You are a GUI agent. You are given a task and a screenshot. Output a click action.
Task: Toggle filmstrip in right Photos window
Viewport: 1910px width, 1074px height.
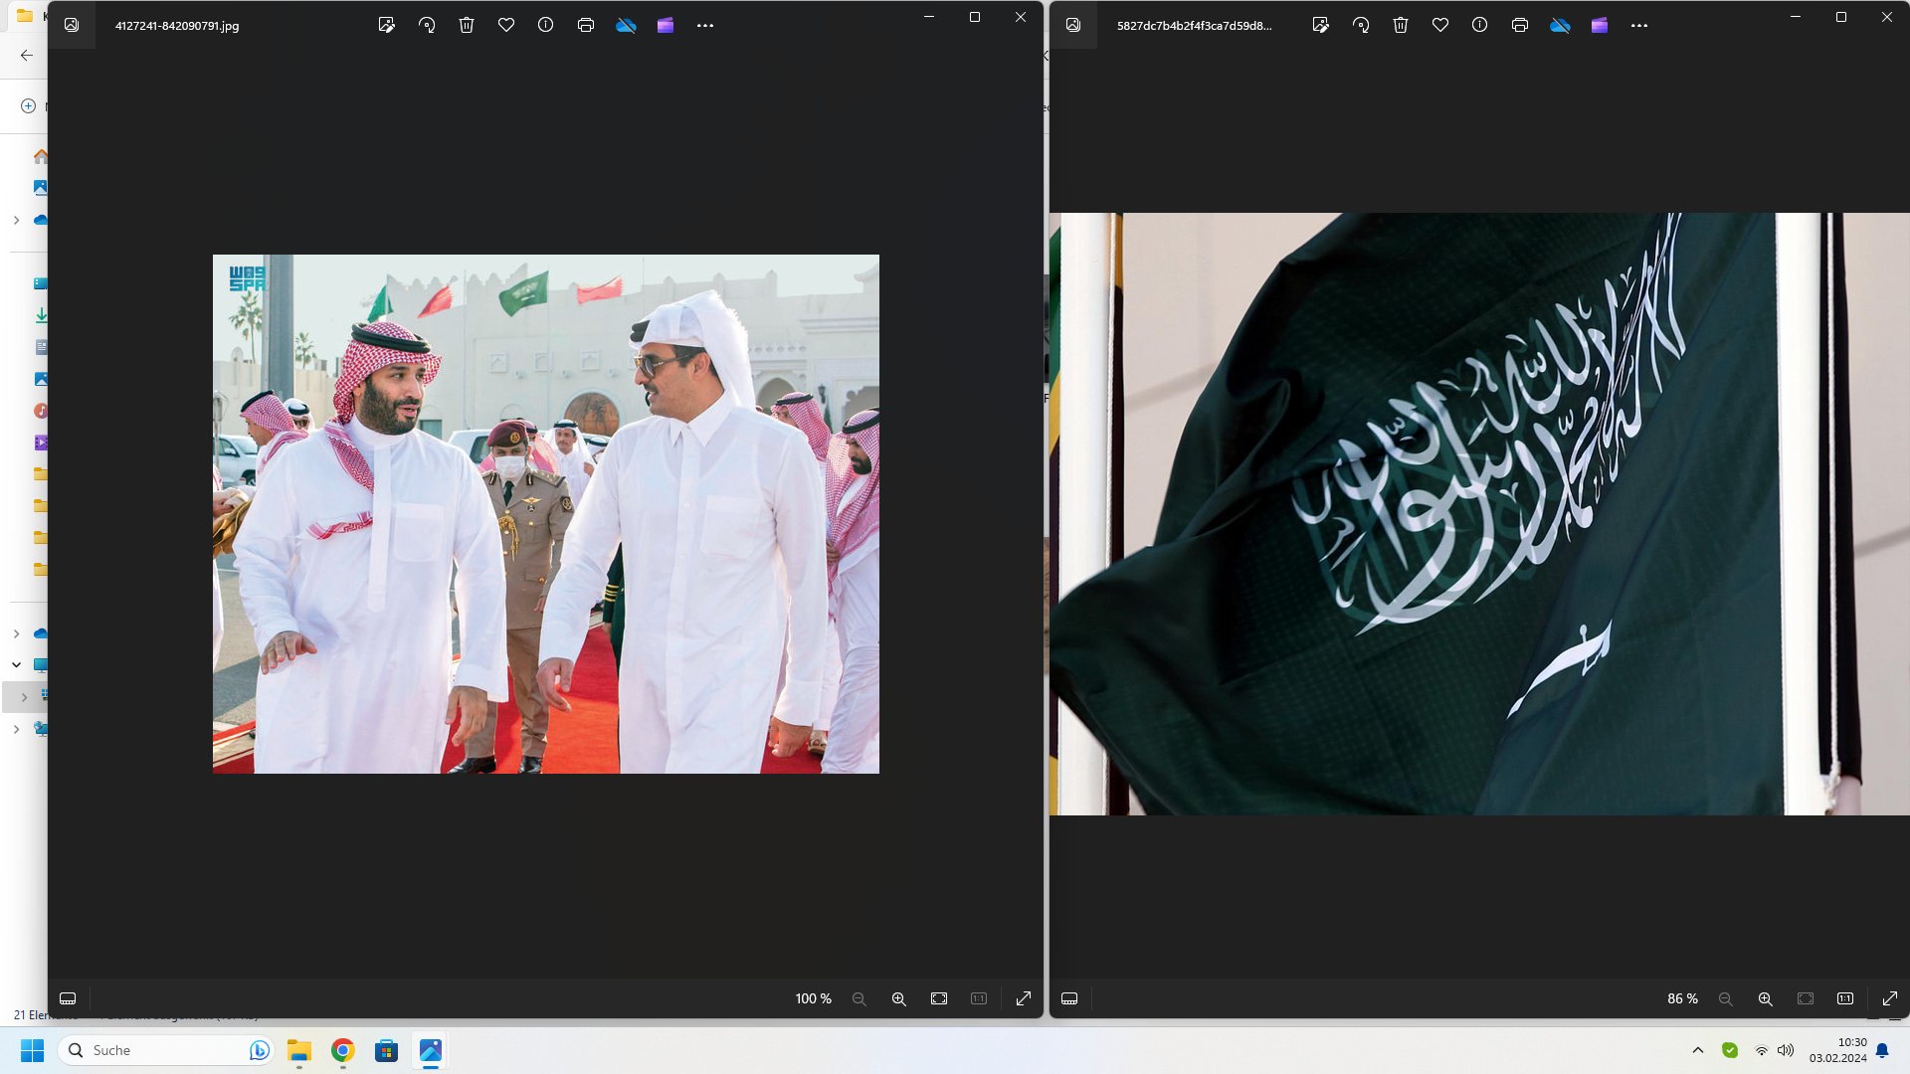tap(1069, 998)
